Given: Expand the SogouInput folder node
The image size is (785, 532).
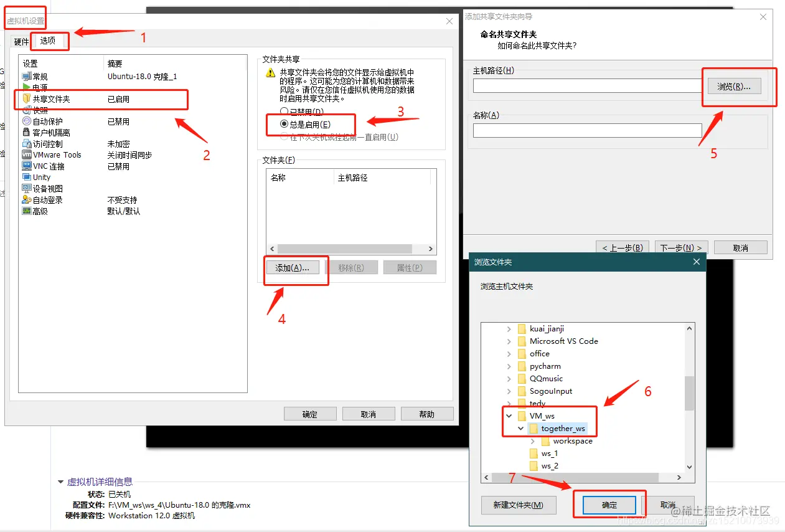Looking at the screenshot, I should (509, 391).
